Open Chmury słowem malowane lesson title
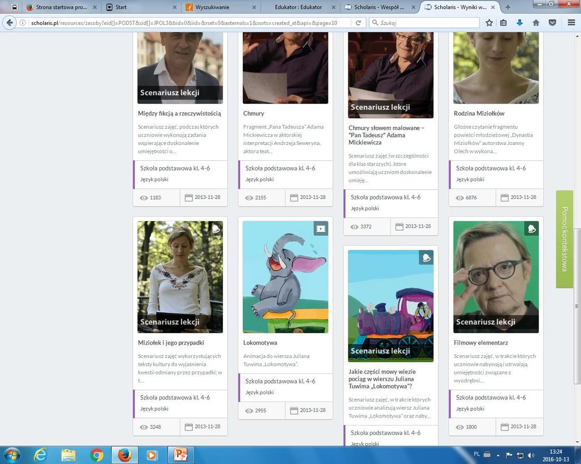 386,135
